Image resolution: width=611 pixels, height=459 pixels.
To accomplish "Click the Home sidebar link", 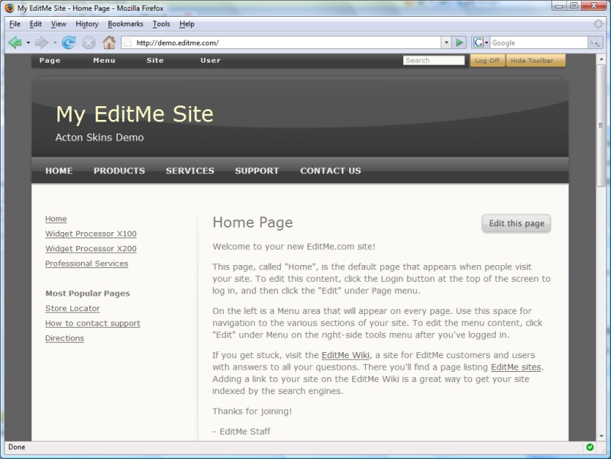I will (x=56, y=219).
